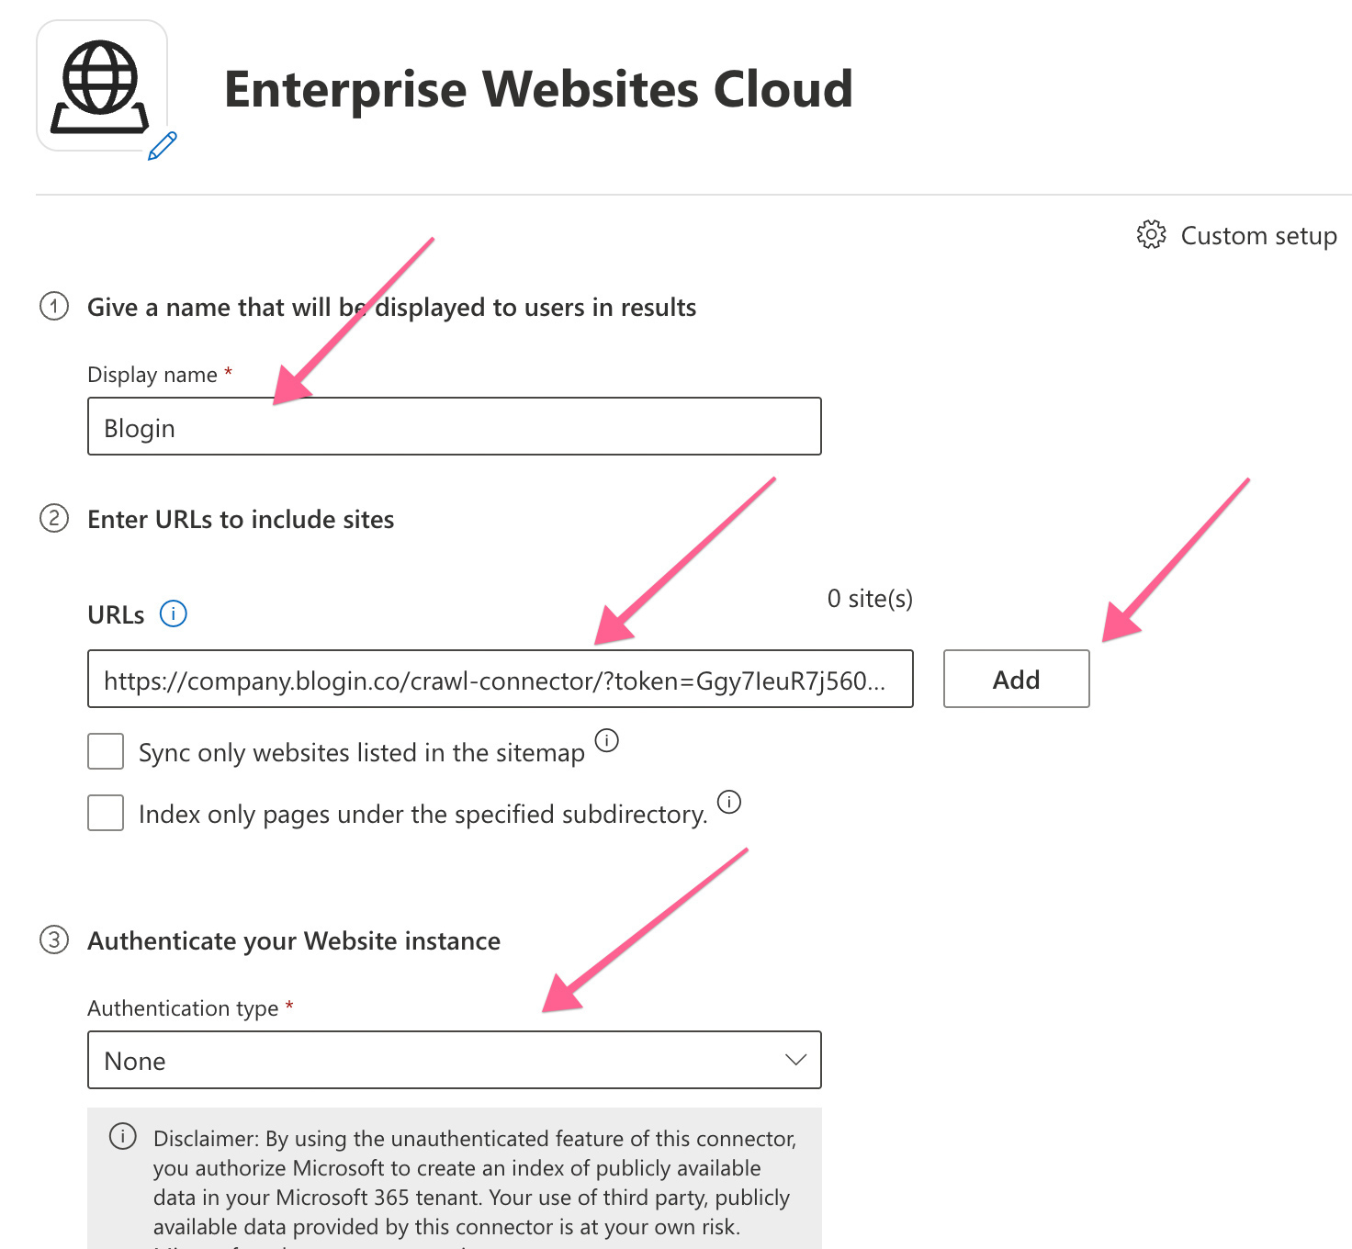Click the pencil edit icon on the logo
1352x1249 pixels.
[163, 146]
